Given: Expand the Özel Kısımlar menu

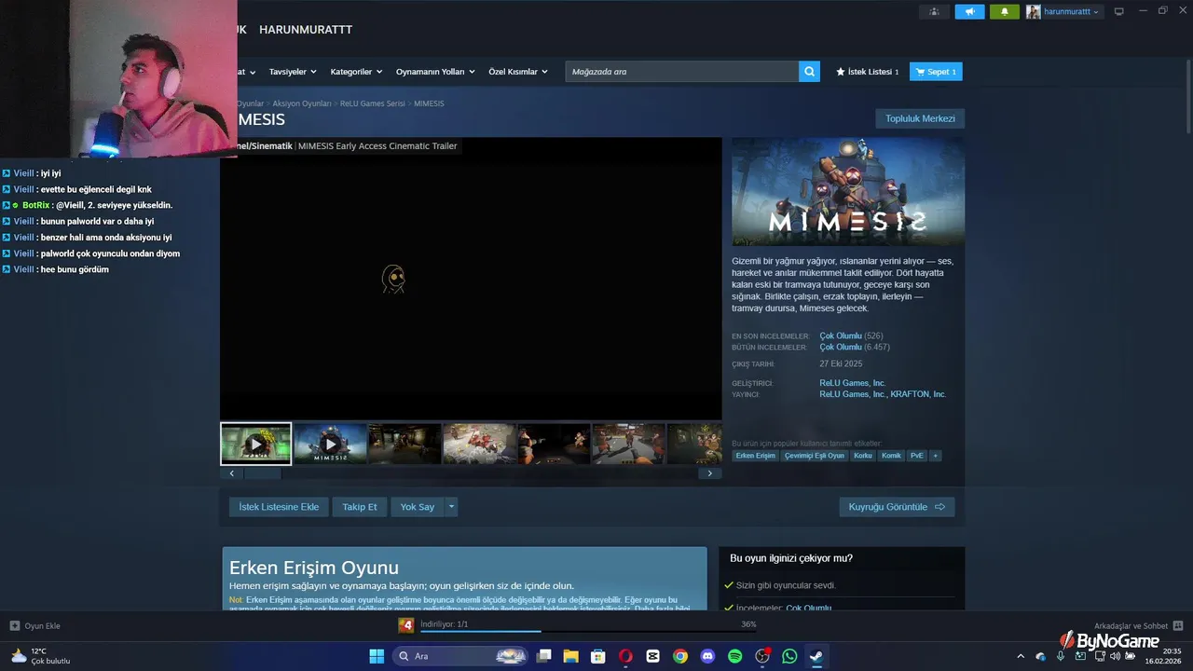Looking at the screenshot, I should pos(518,72).
